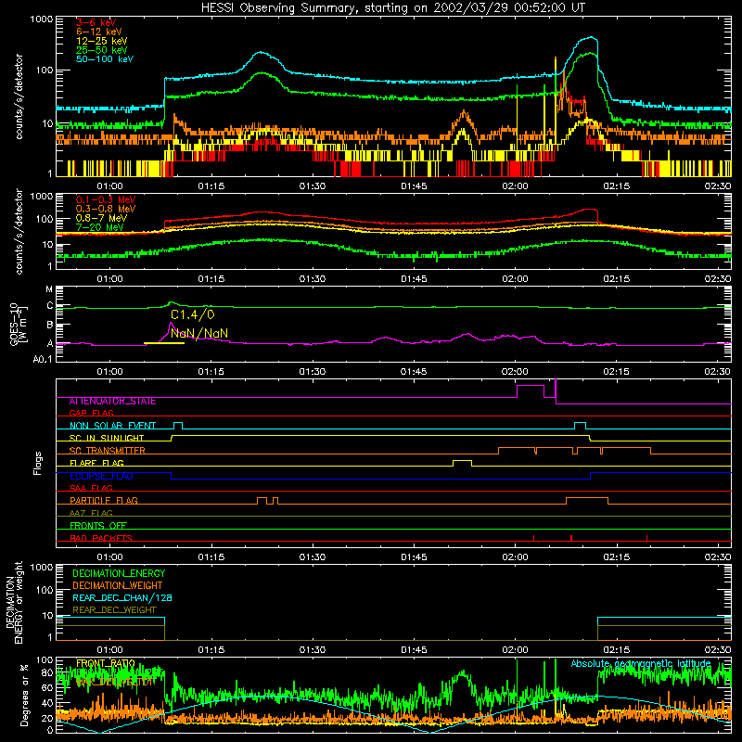This screenshot has height=742, width=742.
Task: Click the REAR_DEC_CHAN/128 legend label
Action: pyautogui.click(x=122, y=598)
